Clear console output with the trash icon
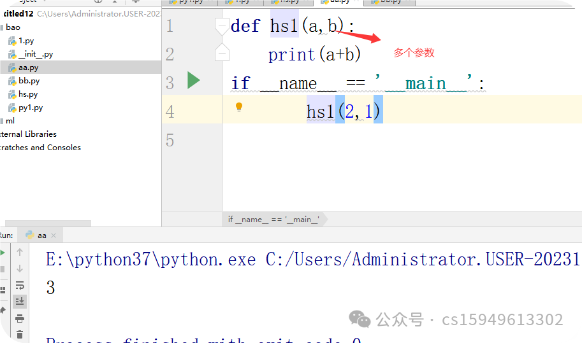The image size is (582, 343). coord(20,335)
